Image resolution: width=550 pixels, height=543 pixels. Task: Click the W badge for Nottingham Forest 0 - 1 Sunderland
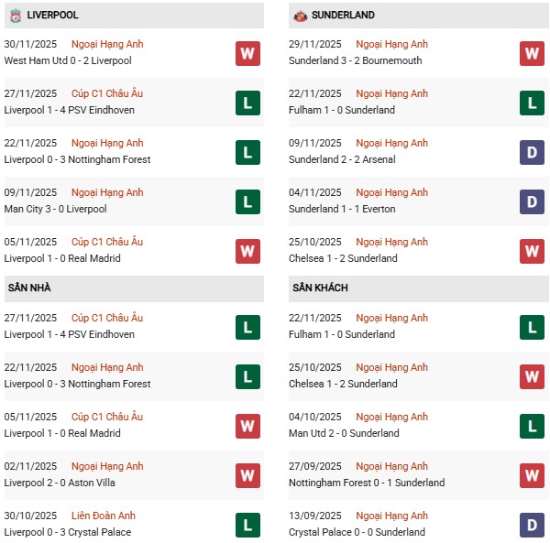(532, 475)
